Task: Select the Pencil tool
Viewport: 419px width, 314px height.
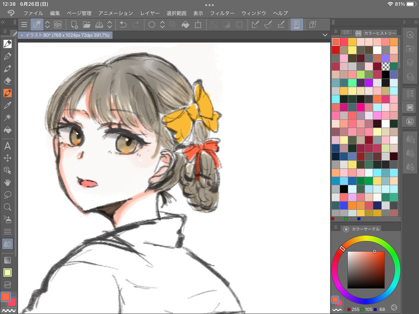Action: click(7, 56)
